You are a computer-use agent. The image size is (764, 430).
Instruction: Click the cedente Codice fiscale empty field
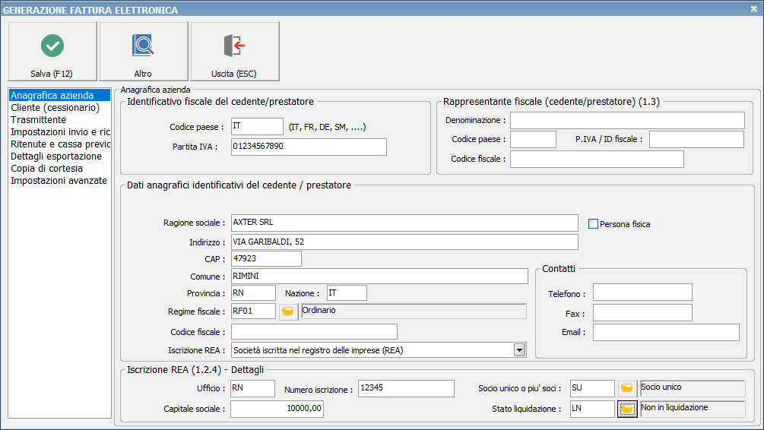coord(314,332)
